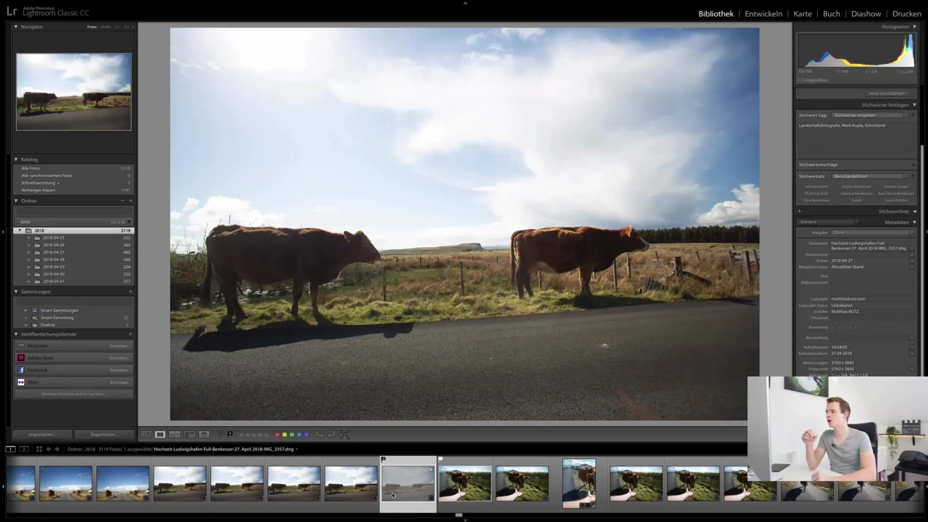Switch to grid view icon in toolbar
Viewport: 928px width, 522px height.
click(x=146, y=435)
